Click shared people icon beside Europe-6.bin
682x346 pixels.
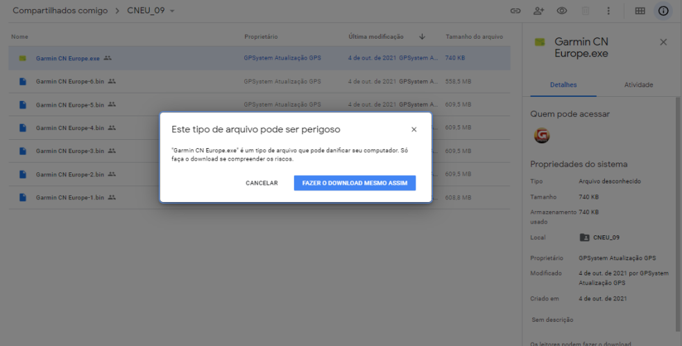[112, 81]
